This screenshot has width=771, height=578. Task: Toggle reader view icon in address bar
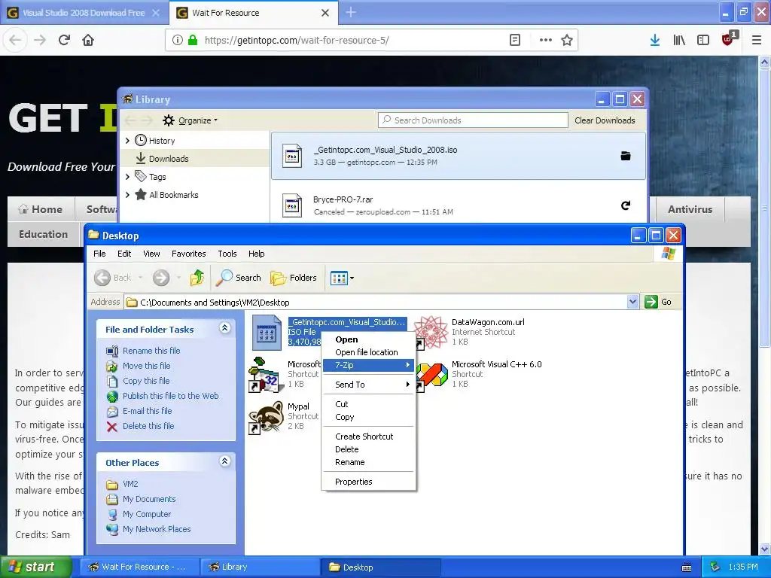click(x=515, y=41)
